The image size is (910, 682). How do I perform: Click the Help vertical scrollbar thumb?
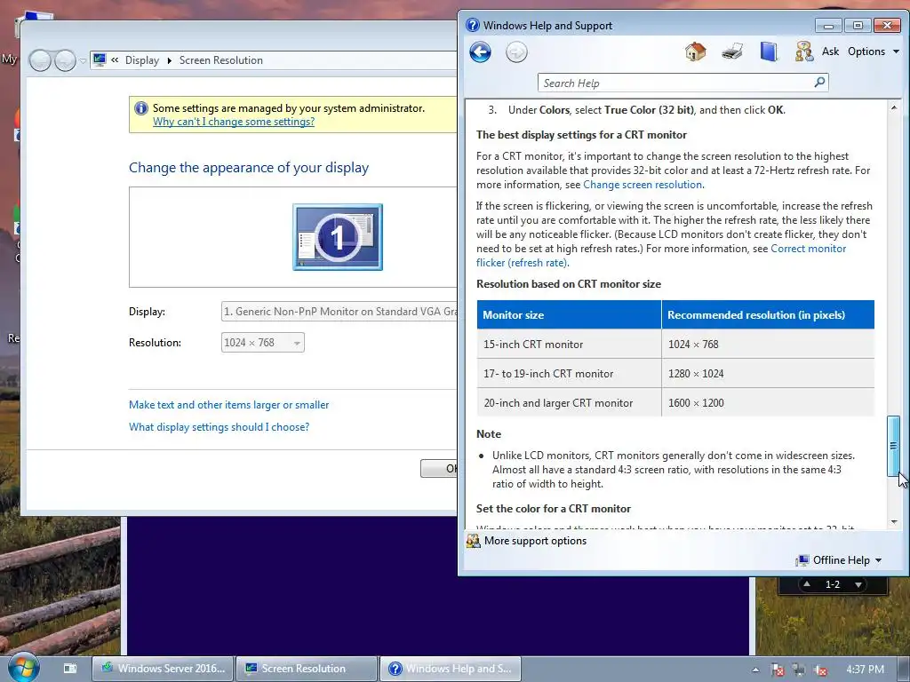tap(894, 446)
